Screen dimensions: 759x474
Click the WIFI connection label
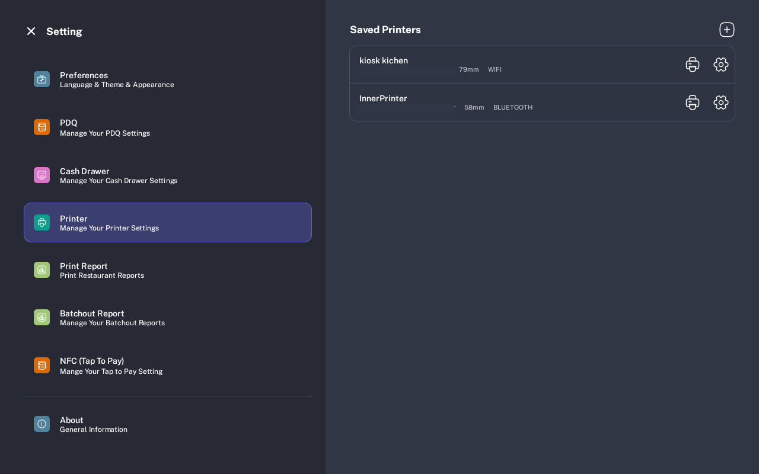(x=495, y=69)
